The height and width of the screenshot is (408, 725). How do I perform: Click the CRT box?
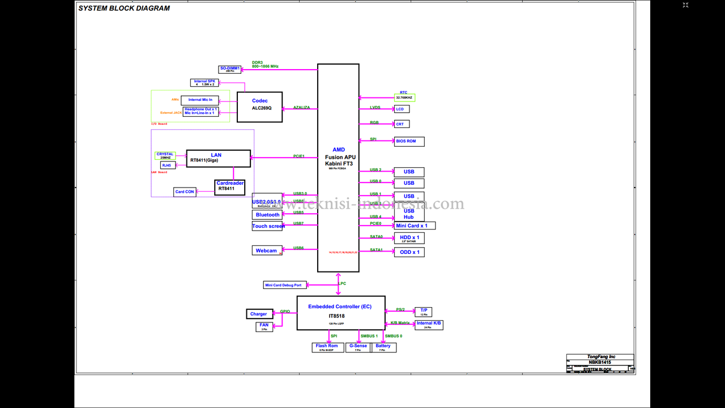tap(402, 124)
